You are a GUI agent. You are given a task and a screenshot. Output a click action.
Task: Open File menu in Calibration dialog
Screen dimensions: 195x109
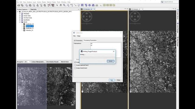pos(74,36)
